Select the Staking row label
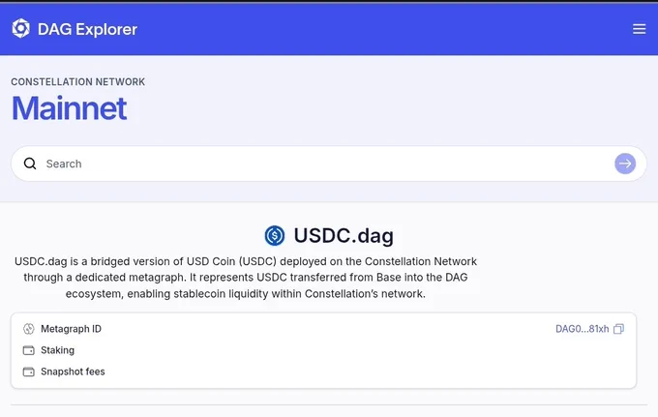Viewport: 658px width, 417px height. coord(57,350)
